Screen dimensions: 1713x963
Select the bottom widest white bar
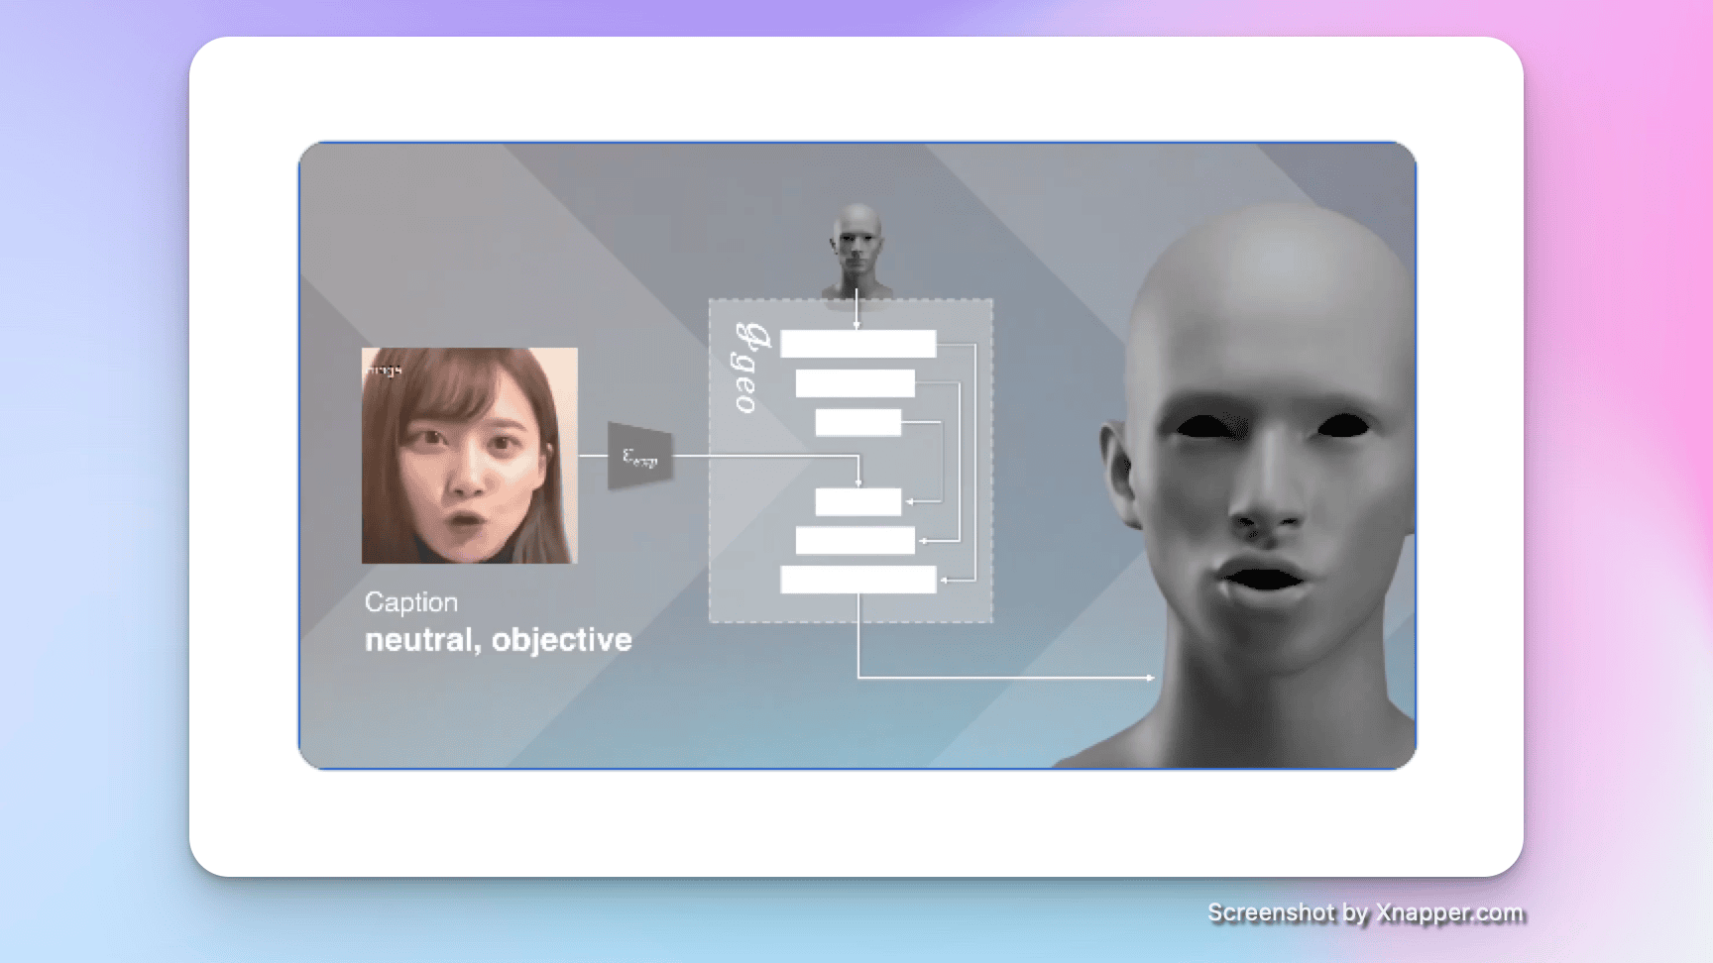click(x=857, y=580)
